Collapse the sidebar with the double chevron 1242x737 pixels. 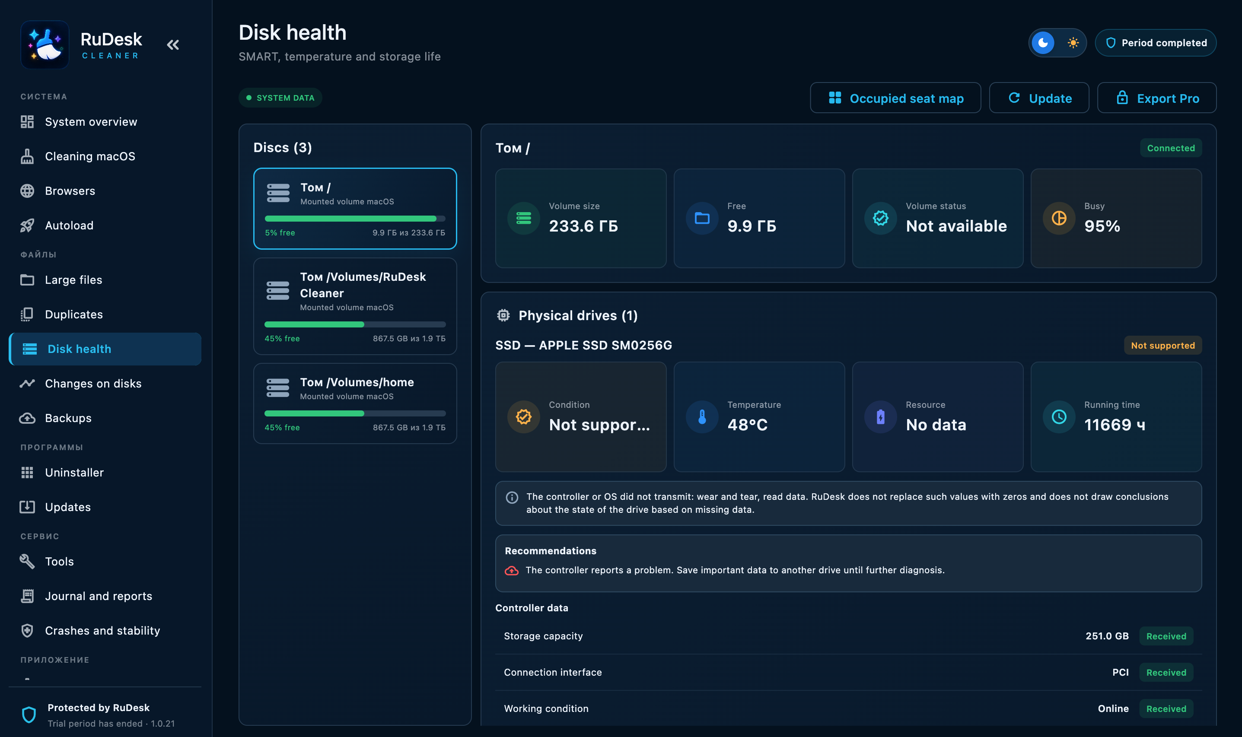point(173,44)
